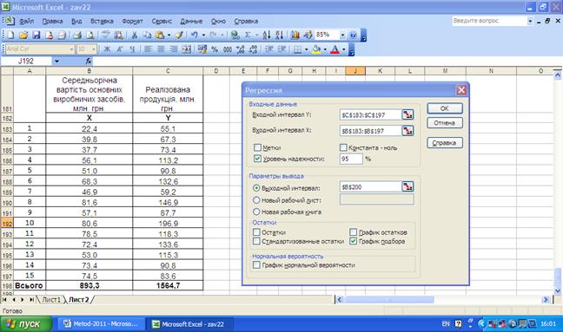563x332 pixels.
Task: Toggle bold formatting (Ж)
Action: pos(107,49)
